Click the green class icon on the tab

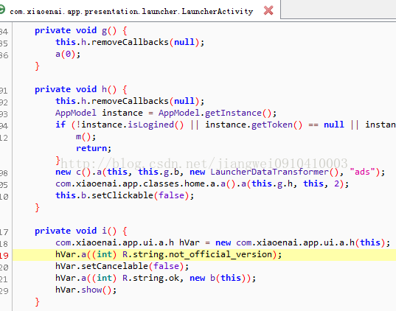point(2,10)
